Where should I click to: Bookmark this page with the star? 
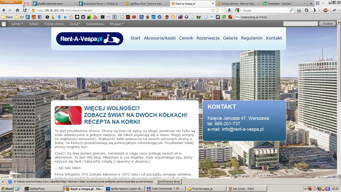213,10
